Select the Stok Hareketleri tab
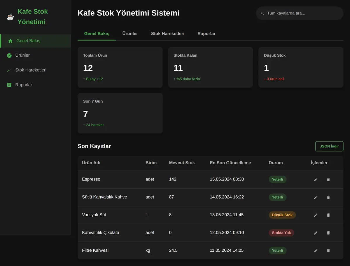The image size is (350, 266). [x=168, y=34]
